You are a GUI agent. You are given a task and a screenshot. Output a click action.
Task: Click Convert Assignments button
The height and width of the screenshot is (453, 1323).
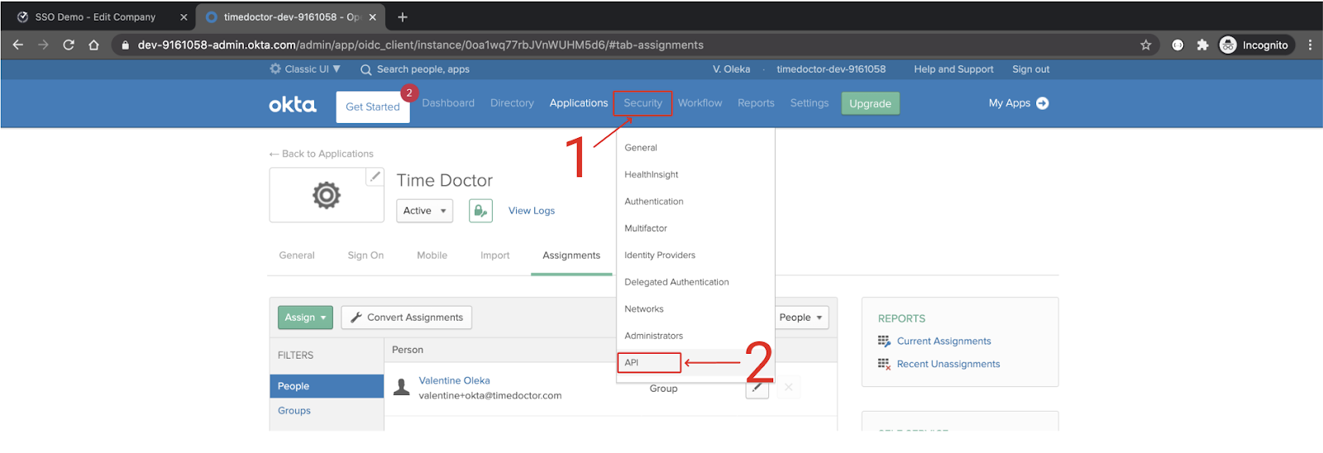[406, 317]
